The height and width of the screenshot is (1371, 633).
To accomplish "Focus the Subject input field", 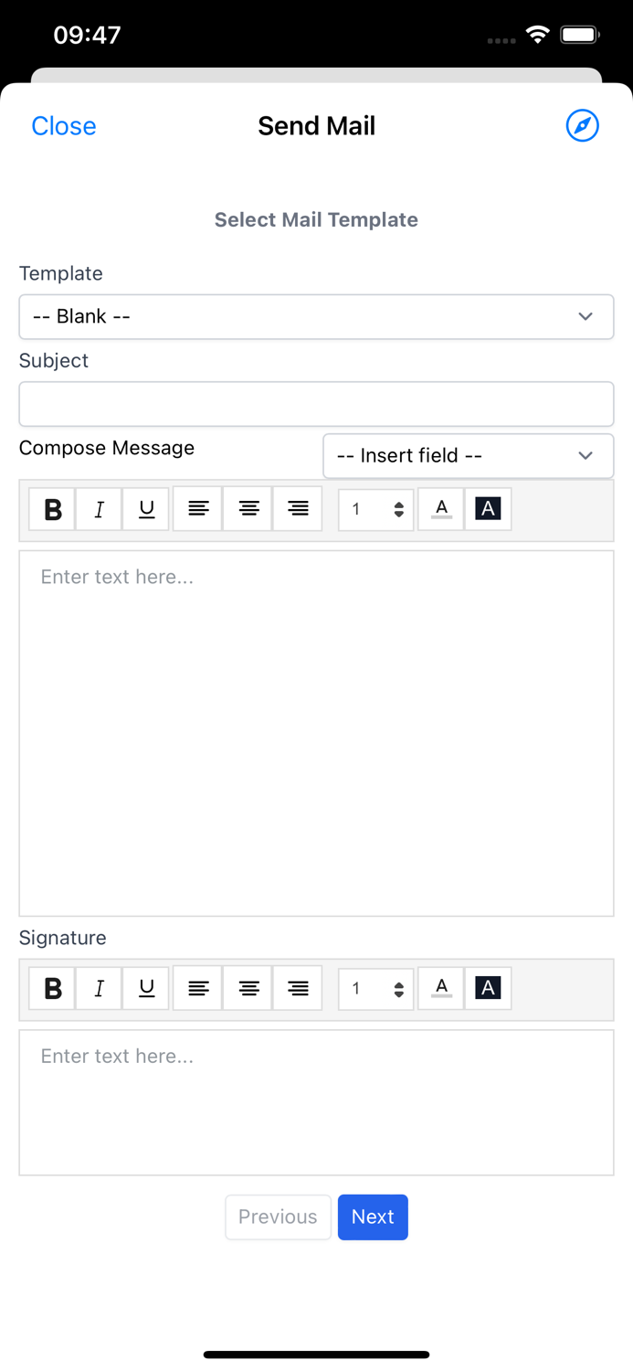I will click(316, 404).
